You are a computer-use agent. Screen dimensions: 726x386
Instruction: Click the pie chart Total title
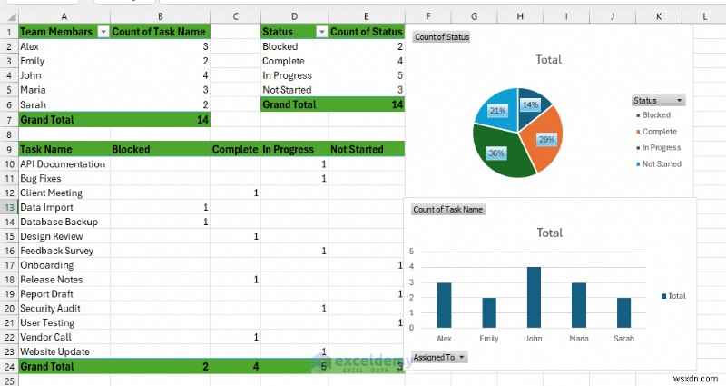[x=549, y=60]
